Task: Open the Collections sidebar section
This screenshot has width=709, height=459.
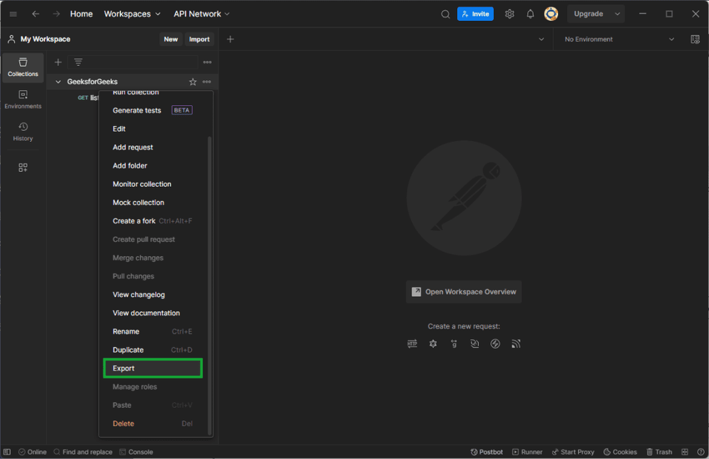Action: click(x=23, y=67)
